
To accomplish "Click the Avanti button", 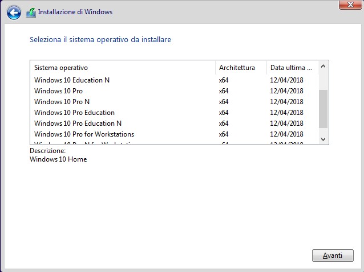I will pyautogui.click(x=333, y=255).
